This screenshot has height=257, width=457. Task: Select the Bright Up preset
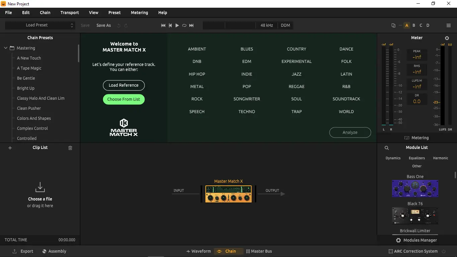pos(26,88)
